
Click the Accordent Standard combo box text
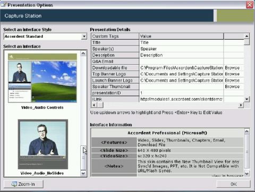[24, 37]
